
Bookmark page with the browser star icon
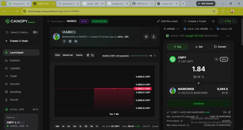point(214,11)
